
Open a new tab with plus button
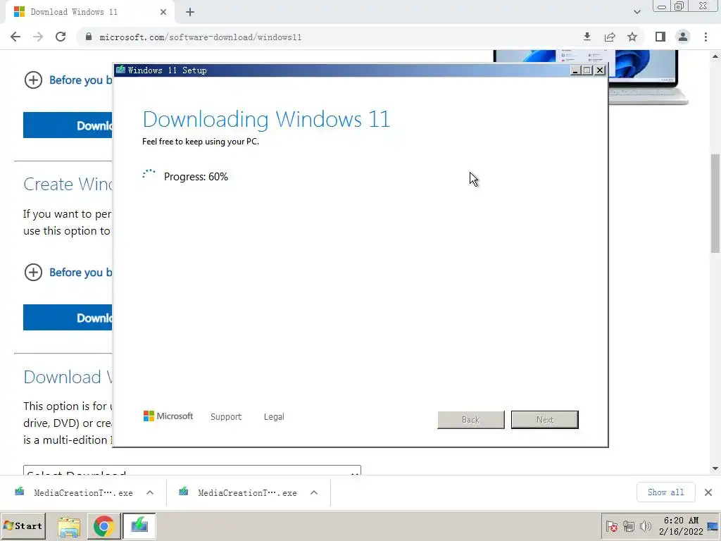(190, 12)
